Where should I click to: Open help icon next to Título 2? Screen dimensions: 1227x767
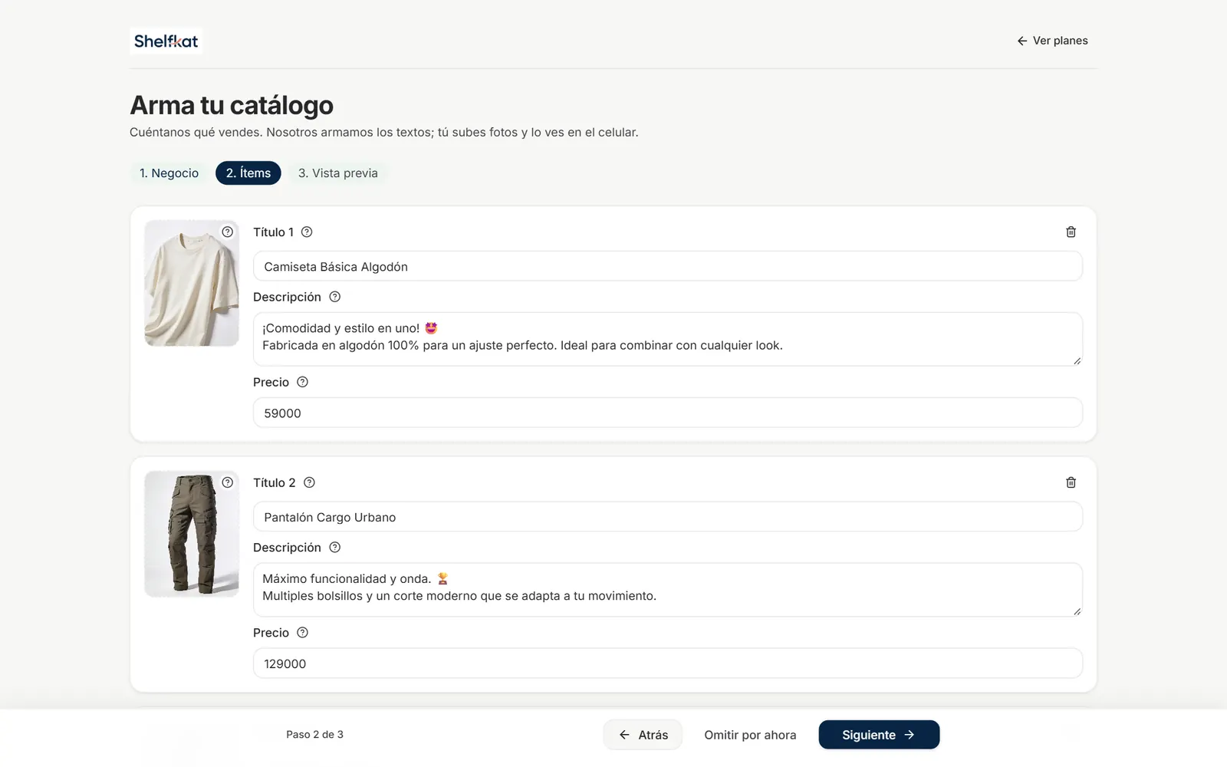pyautogui.click(x=309, y=482)
